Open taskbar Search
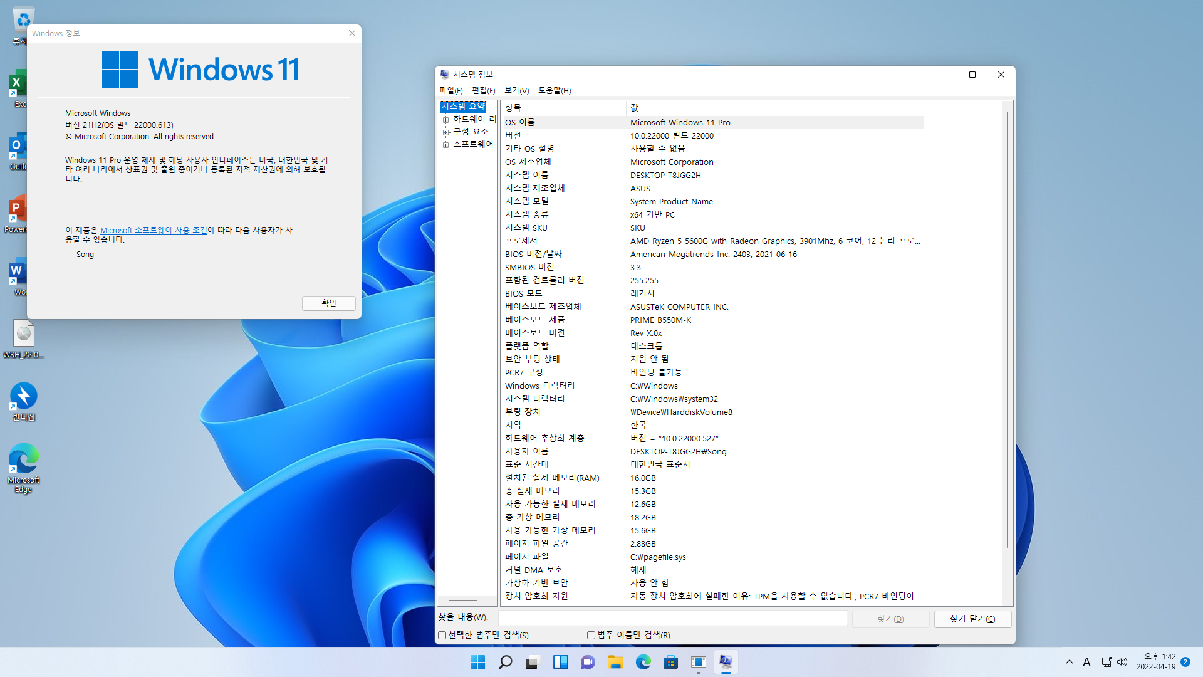The height and width of the screenshot is (677, 1203). tap(505, 662)
